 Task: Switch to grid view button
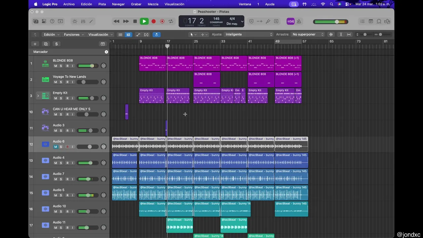pos(120,34)
